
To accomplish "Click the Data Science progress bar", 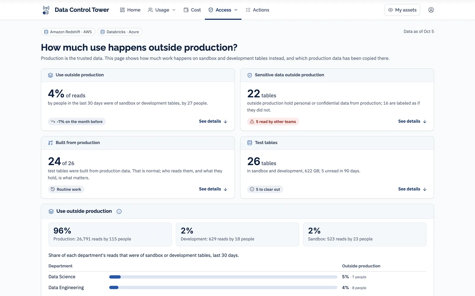I will [223, 277].
